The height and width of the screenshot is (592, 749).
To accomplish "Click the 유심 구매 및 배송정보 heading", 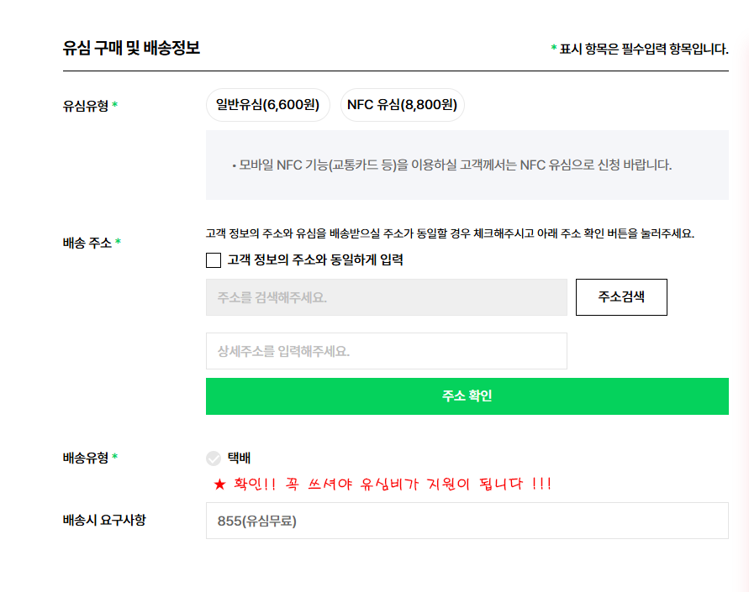I will pyautogui.click(x=131, y=48).
